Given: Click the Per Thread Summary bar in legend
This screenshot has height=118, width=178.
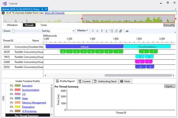Looking at the screenshot, I should coord(28,115).
